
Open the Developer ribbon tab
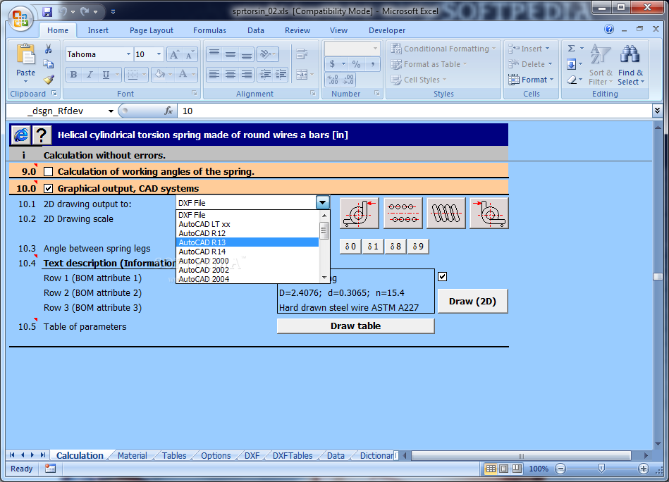(387, 30)
